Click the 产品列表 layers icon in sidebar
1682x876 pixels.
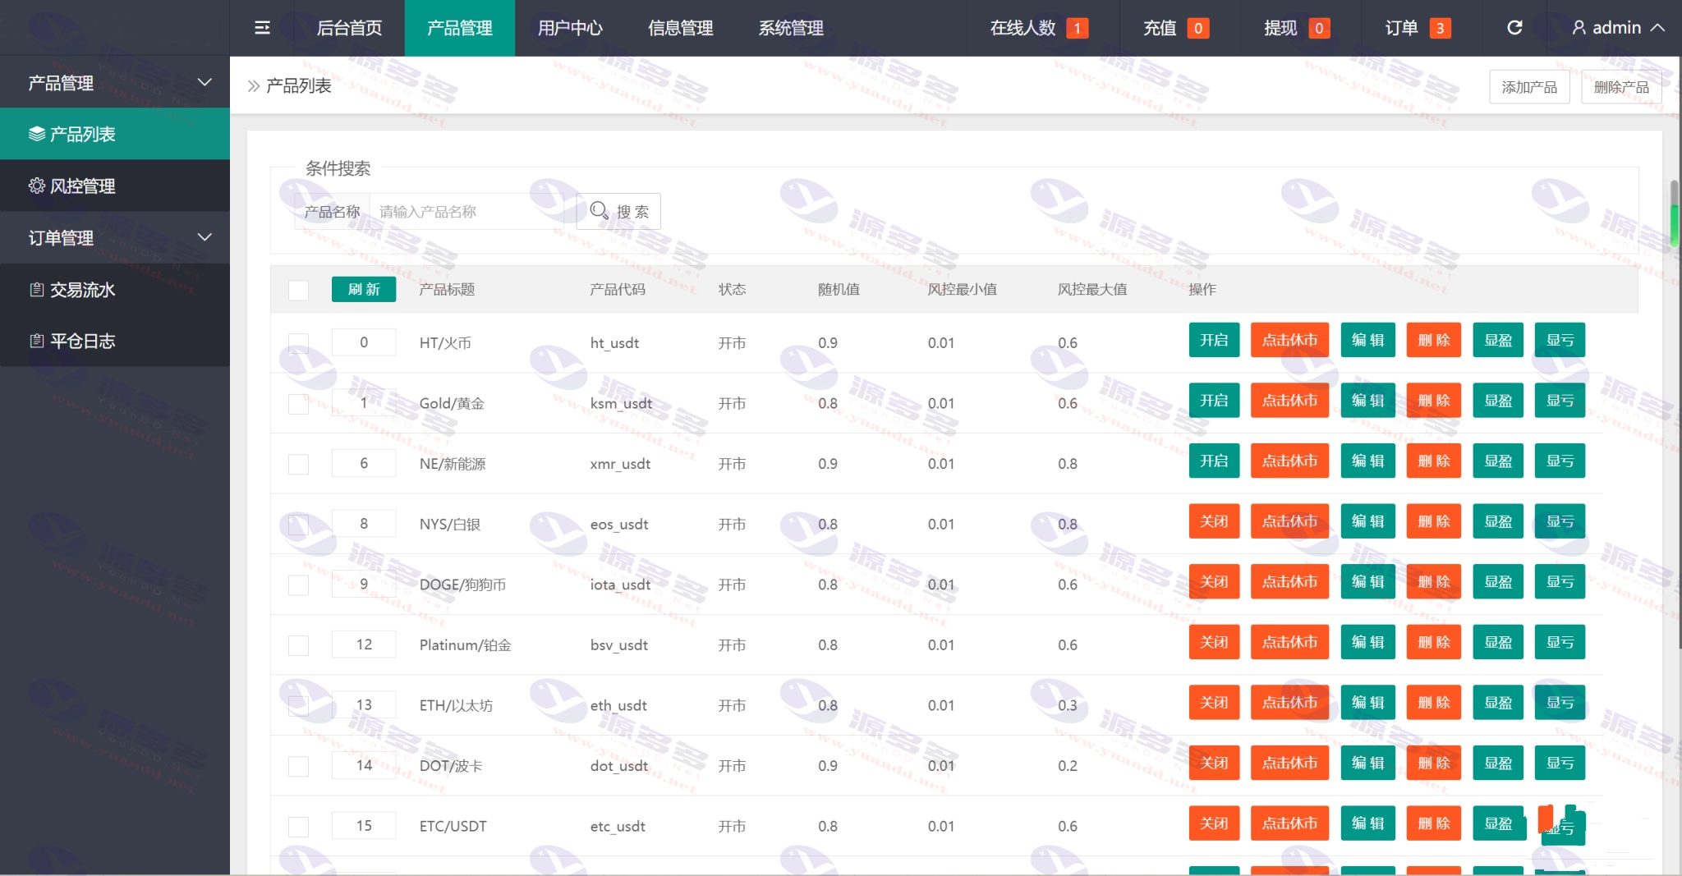tap(36, 134)
